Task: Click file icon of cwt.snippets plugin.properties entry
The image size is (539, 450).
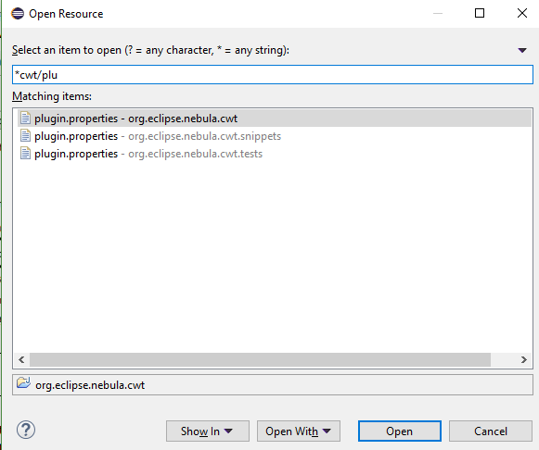Action: coord(25,136)
